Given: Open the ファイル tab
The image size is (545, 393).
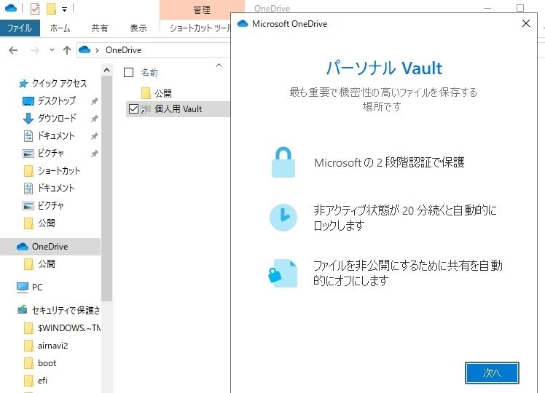Looking at the screenshot, I should coord(20,28).
